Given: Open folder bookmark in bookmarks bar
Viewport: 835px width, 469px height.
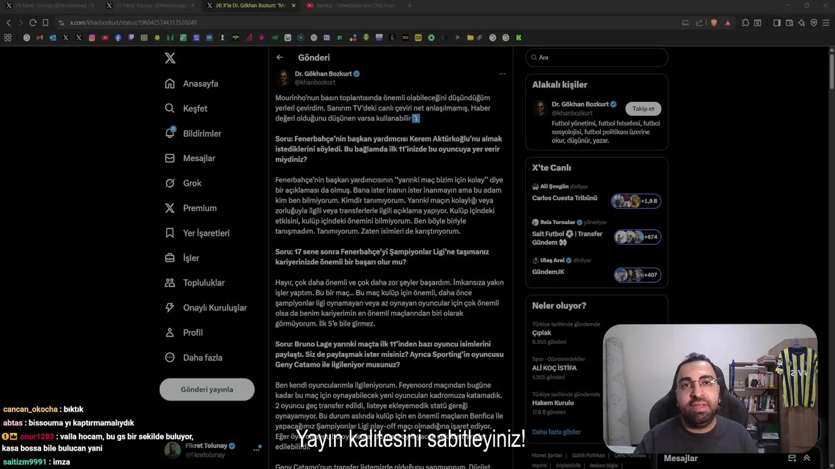Looking at the screenshot, I should [x=470, y=38].
